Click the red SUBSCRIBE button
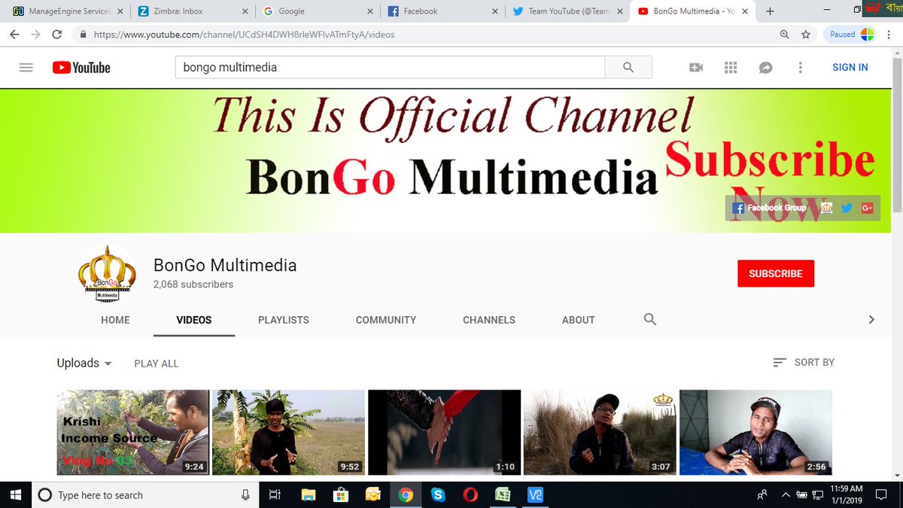Screen dimensions: 903x508 coord(776,273)
